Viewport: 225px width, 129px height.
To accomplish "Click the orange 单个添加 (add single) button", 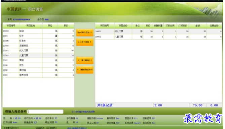I will [85, 33].
